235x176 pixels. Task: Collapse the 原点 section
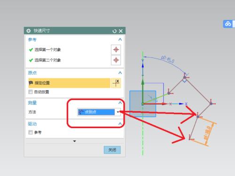[120, 73]
